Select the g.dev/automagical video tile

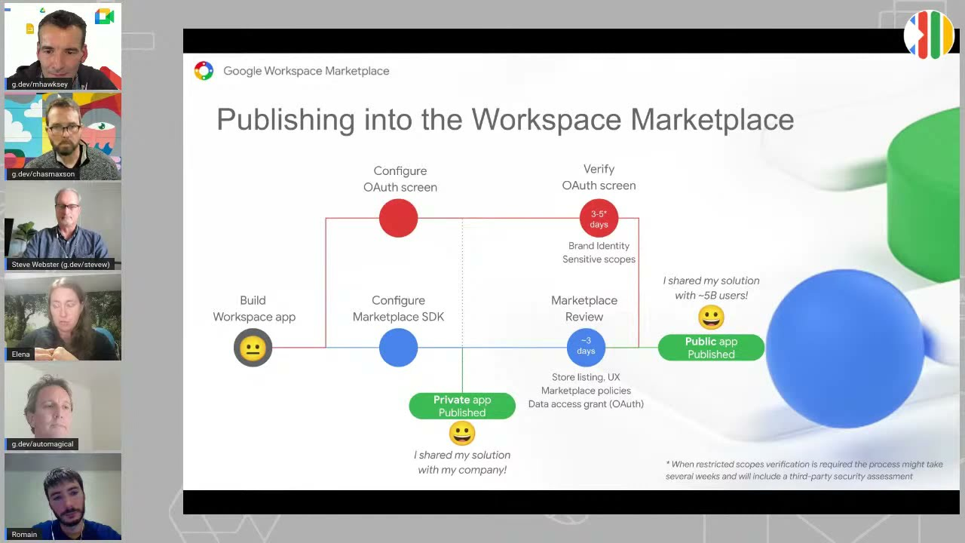coord(63,406)
